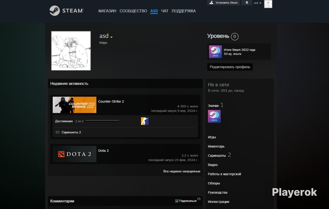Open the small header avatar thumbnail
This screenshot has width=329, height=209.
point(268,4)
